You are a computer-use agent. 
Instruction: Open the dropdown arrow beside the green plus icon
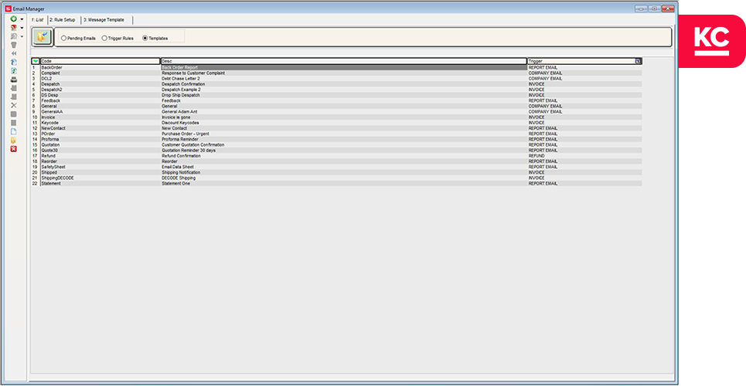[22, 19]
